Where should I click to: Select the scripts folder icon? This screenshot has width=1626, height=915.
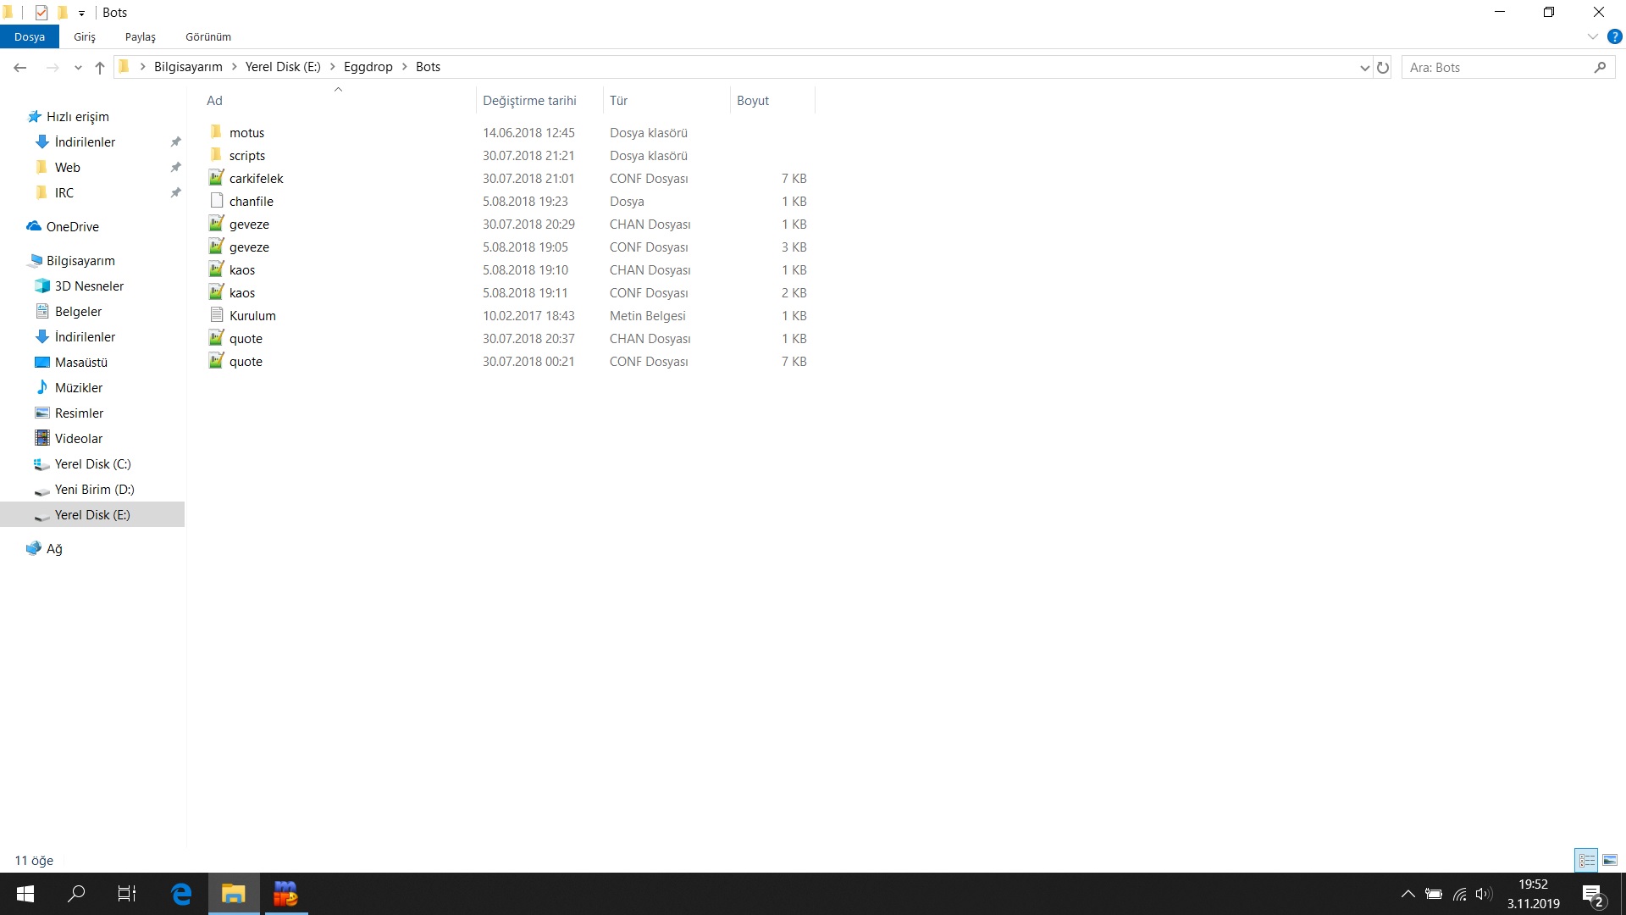[216, 155]
